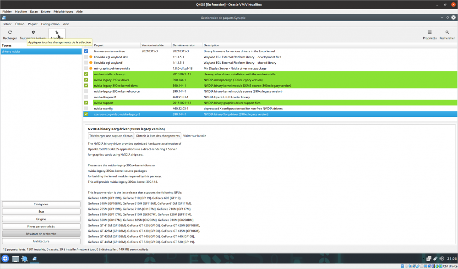
Task: Click Télécharger une capture d'écran button
Action: coord(111,136)
